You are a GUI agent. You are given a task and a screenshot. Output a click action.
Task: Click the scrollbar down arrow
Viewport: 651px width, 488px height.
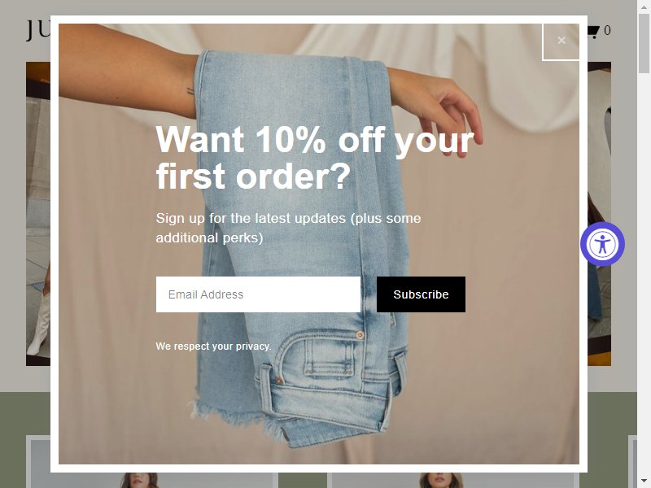pos(644,481)
